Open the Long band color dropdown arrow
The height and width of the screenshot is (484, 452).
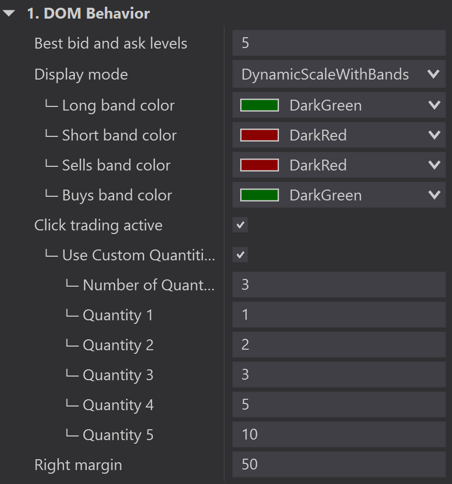(433, 106)
